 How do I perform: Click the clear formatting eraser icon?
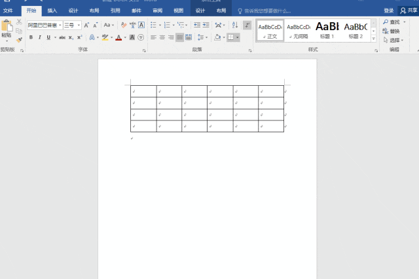(123, 25)
